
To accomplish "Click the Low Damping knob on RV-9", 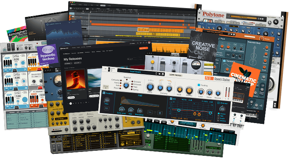I will 160,88.
